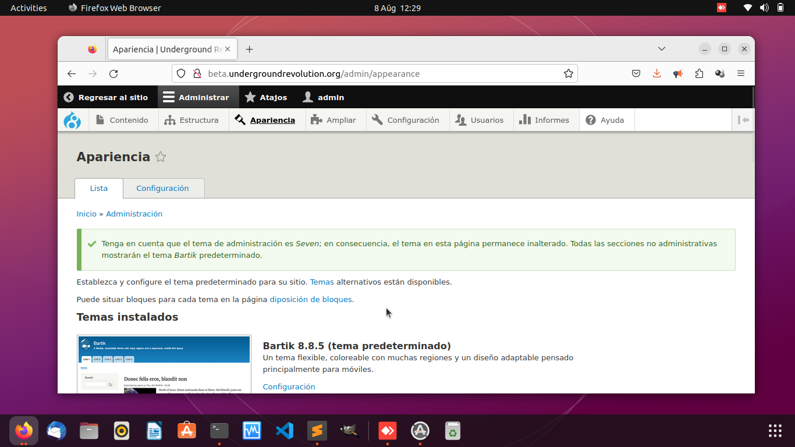Click the red AnyDesk tray indicator

pos(722,8)
